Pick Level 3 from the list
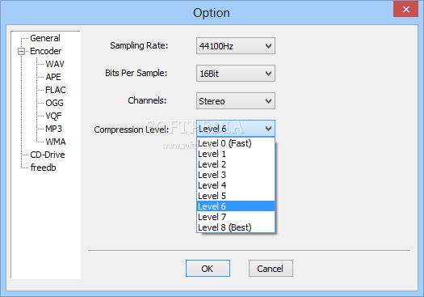This screenshot has width=424, height=297. click(x=236, y=175)
